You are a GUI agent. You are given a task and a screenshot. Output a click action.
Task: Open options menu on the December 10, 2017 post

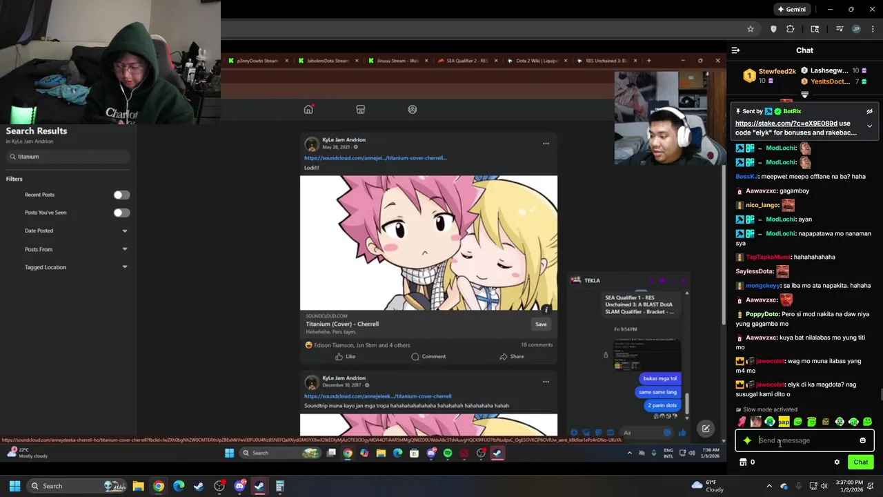[546, 382]
